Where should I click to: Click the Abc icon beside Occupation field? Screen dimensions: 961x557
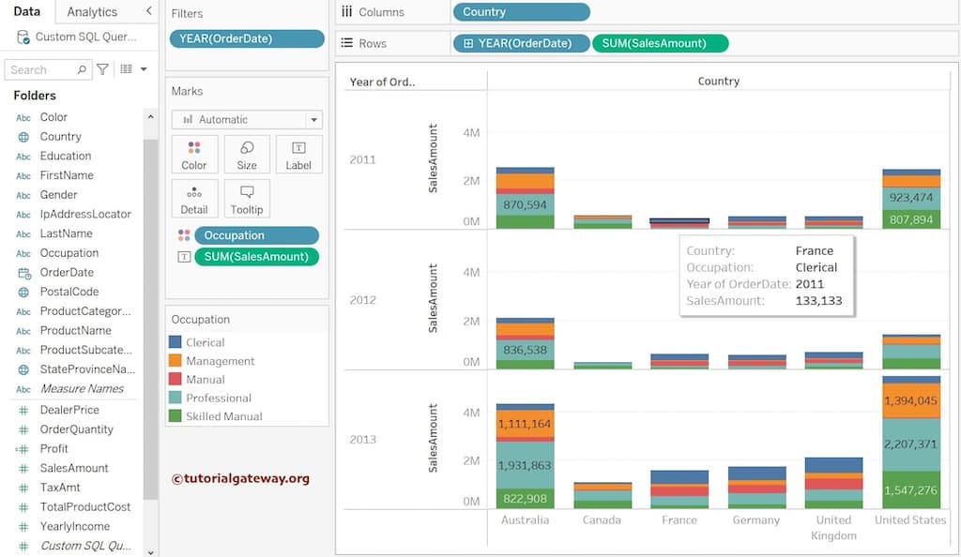[23, 253]
